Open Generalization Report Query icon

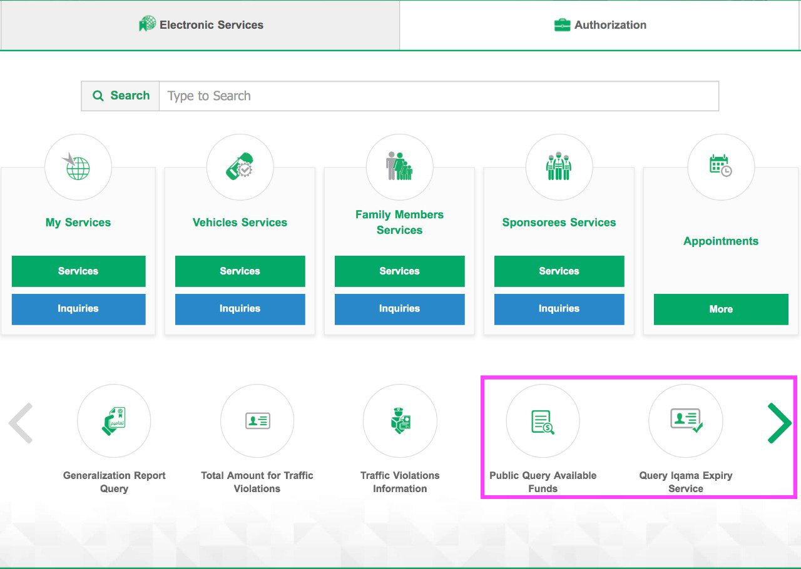(114, 421)
